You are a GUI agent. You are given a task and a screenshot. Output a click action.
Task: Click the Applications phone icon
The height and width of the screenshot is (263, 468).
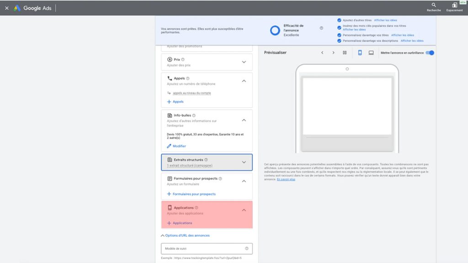(x=170, y=208)
